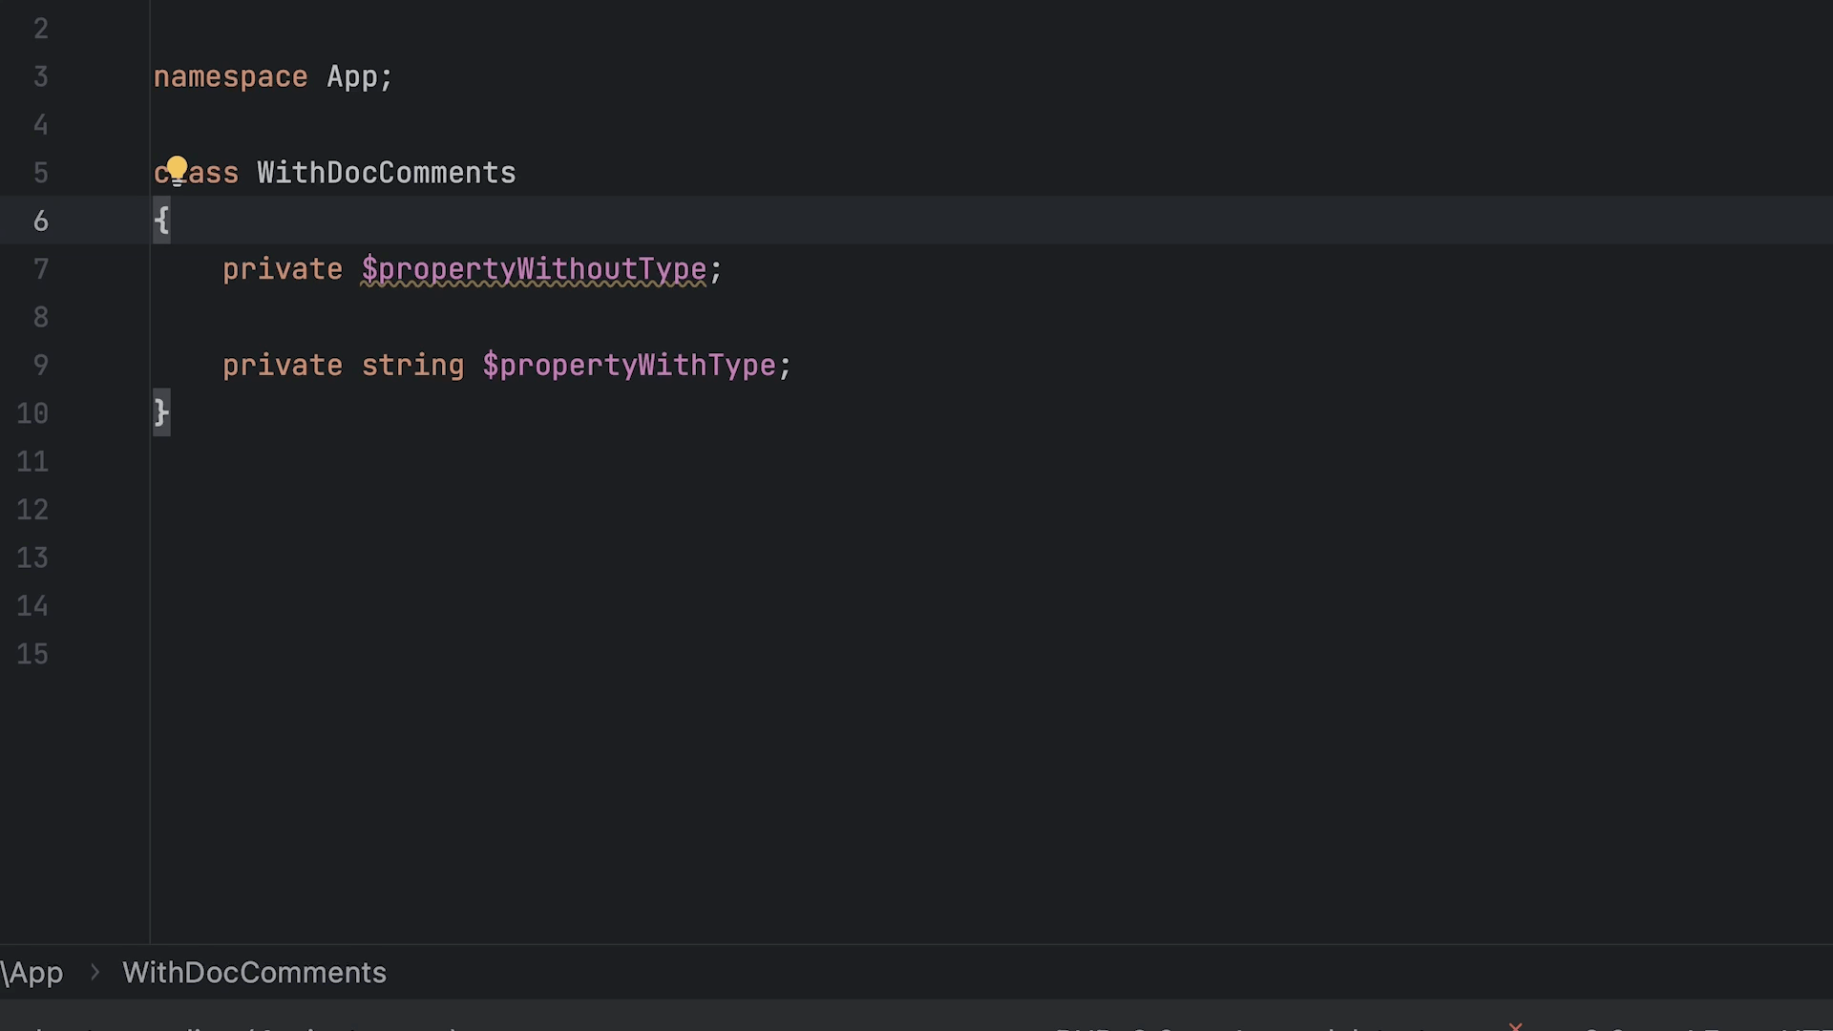The height and width of the screenshot is (1031, 1833).
Task: Click line number 6 in the gutter
Action: tap(40, 221)
